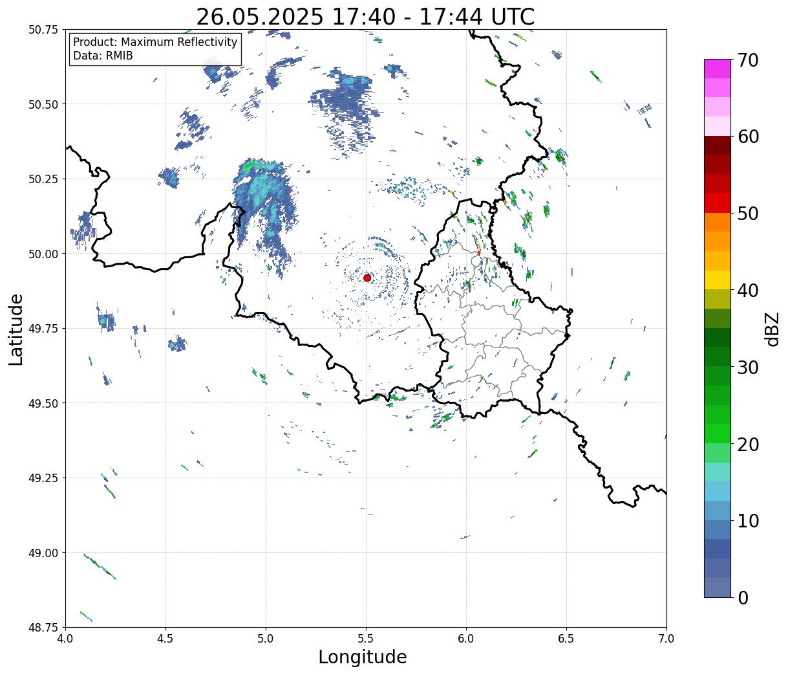
Task: Click the colorbar tick label 30
Action: click(x=748, y=367)
